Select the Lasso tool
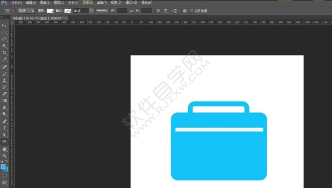332x188 pixels. coord(4,39)
